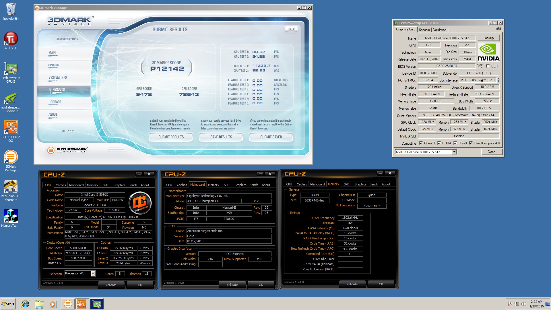Click the motherboard model X99-SOC Champion-CF

pos(214,201)
